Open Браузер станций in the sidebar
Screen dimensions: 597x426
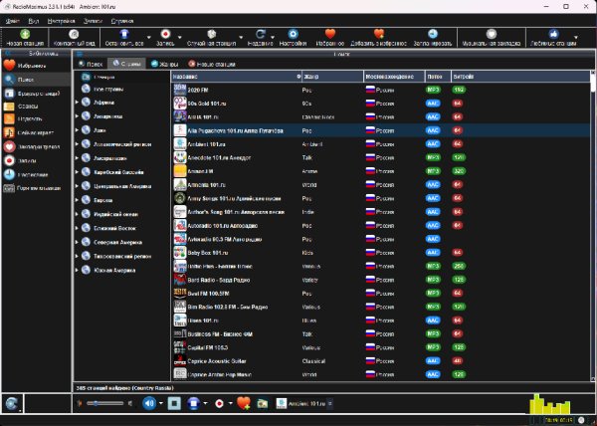pyautogui.click(x=36, y=94)
